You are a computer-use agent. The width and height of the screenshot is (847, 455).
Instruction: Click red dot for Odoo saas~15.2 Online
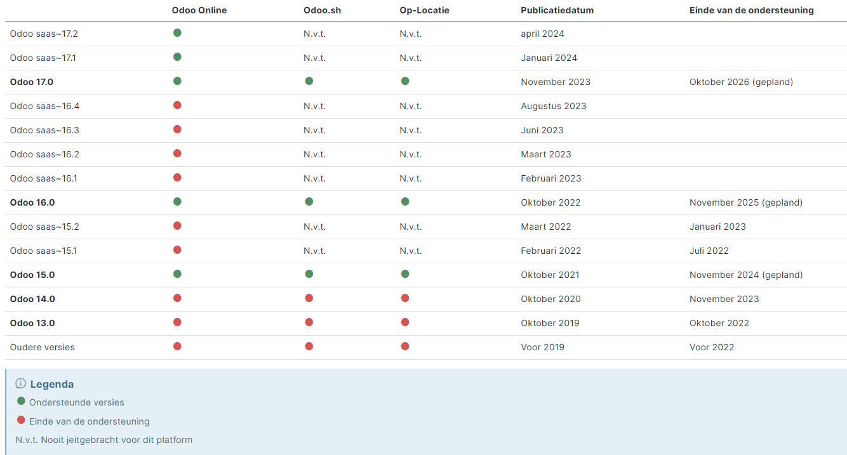click(x=177, y=225)
